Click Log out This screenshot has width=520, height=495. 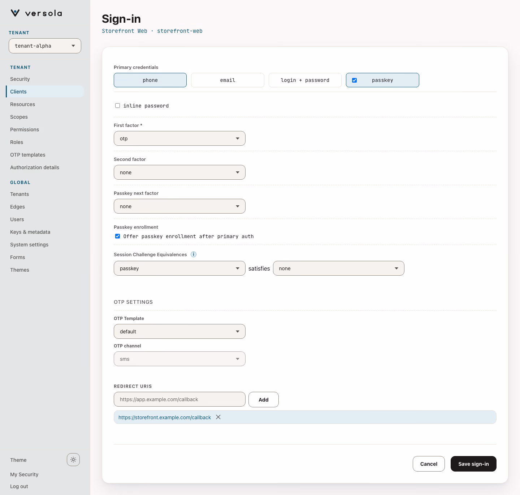click(19, 486)
